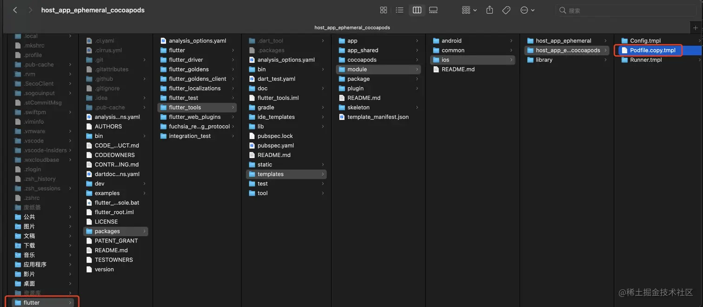This screenshot has height=307, width=703.
Task: Switch to icon grid view
Action: (x=384, y=10)
